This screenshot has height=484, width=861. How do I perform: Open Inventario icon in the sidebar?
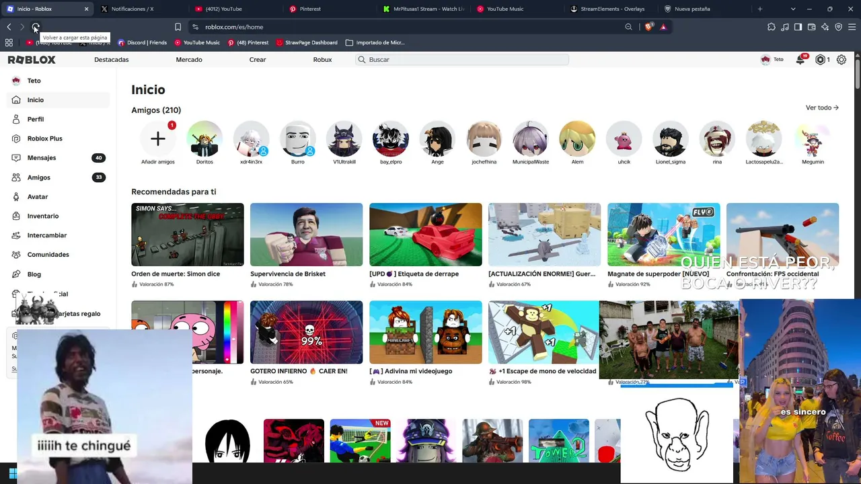[16, 216]
